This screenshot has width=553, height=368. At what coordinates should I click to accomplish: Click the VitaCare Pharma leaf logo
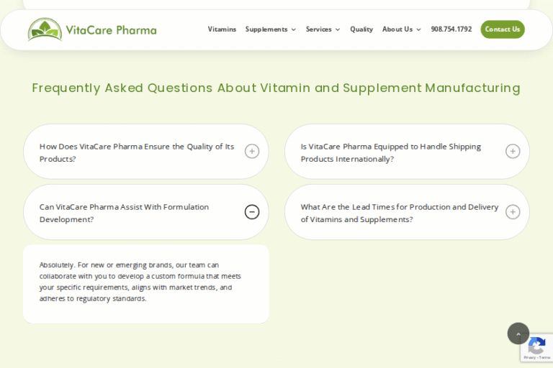point(45,29)
